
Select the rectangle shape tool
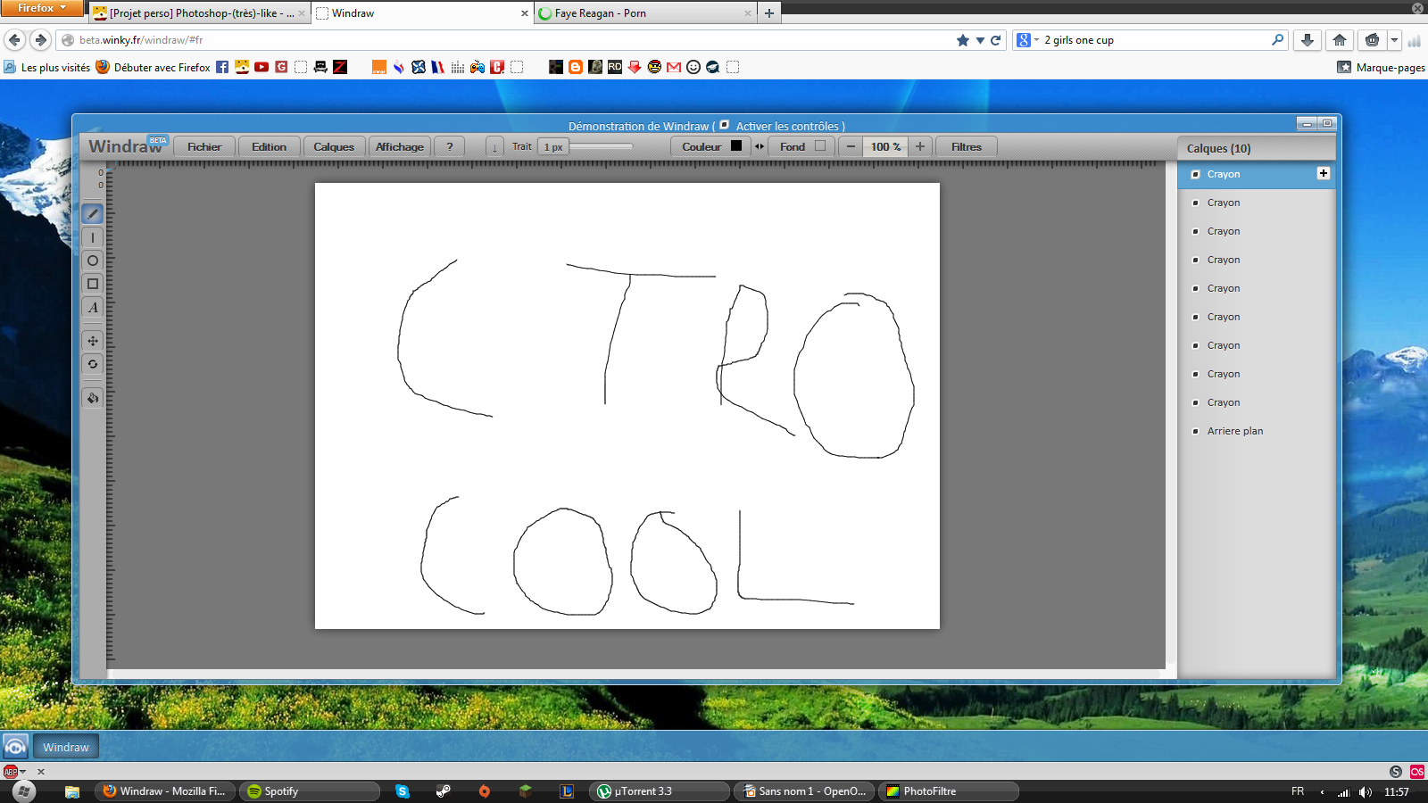pos(93,284)
